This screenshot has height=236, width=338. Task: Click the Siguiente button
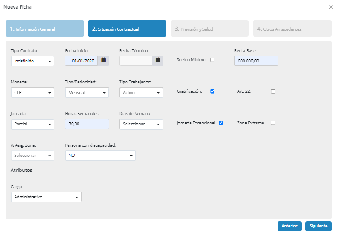[x=318, y=226]
